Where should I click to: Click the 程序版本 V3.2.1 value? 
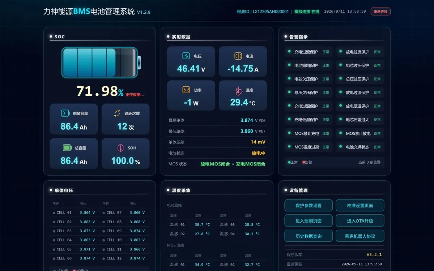coord(374,254)
